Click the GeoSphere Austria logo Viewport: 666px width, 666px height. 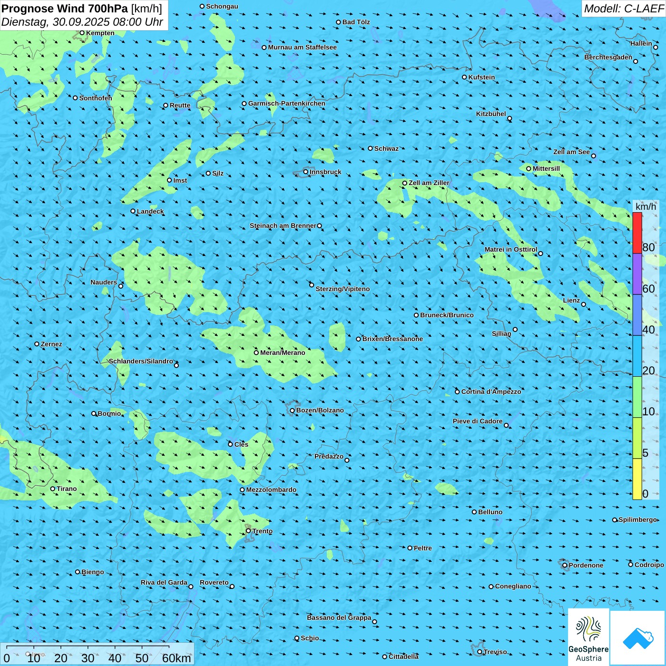coord(588,637)
